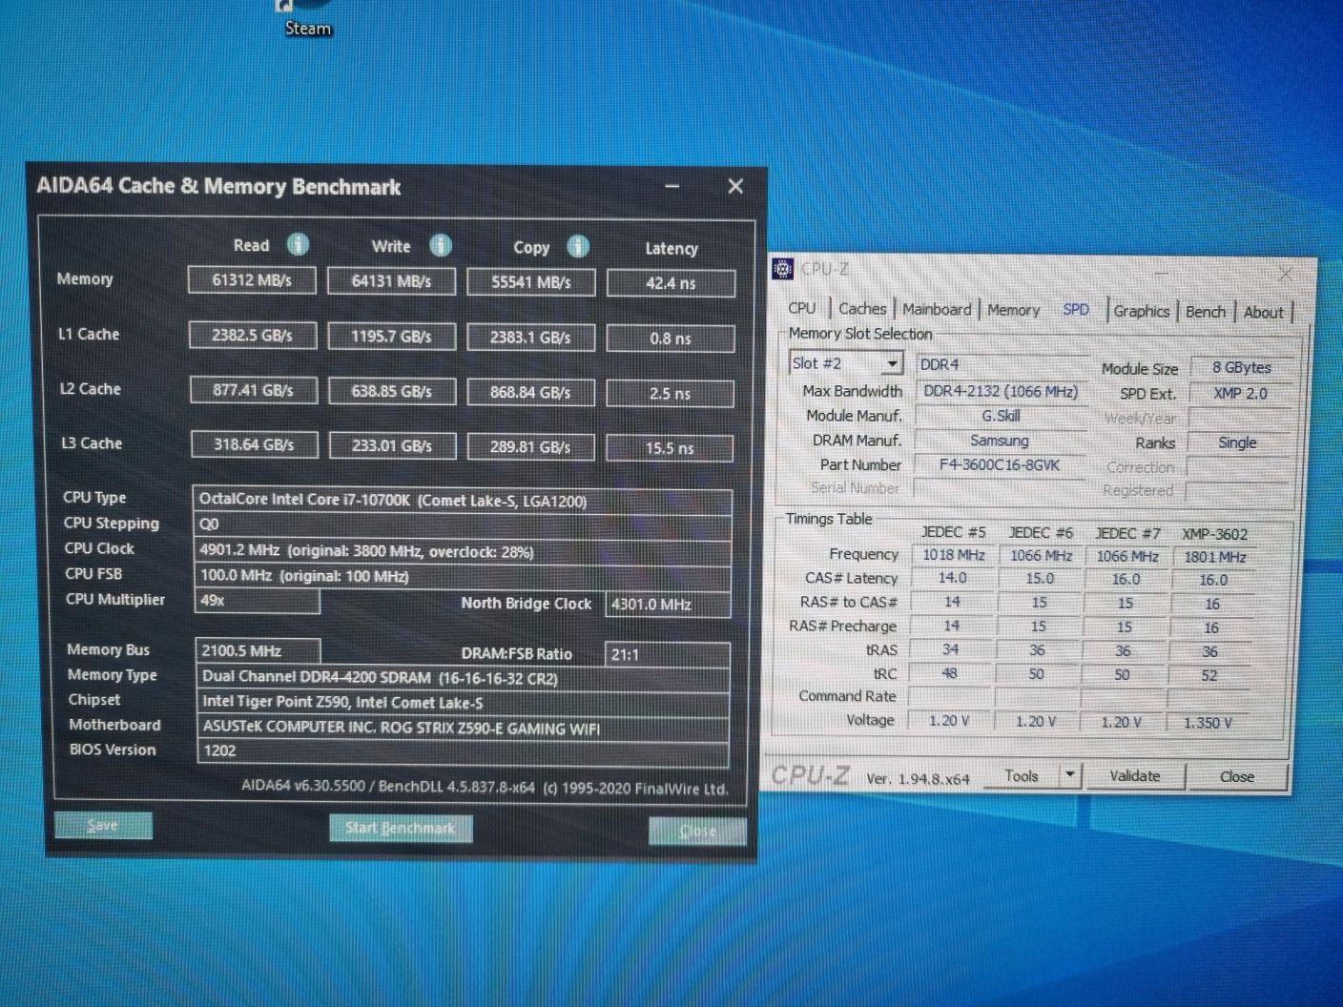Click the SPD Ext. XMP 2.0 field
This screenshot has height=1007, width=1343.
point(1240,393)
